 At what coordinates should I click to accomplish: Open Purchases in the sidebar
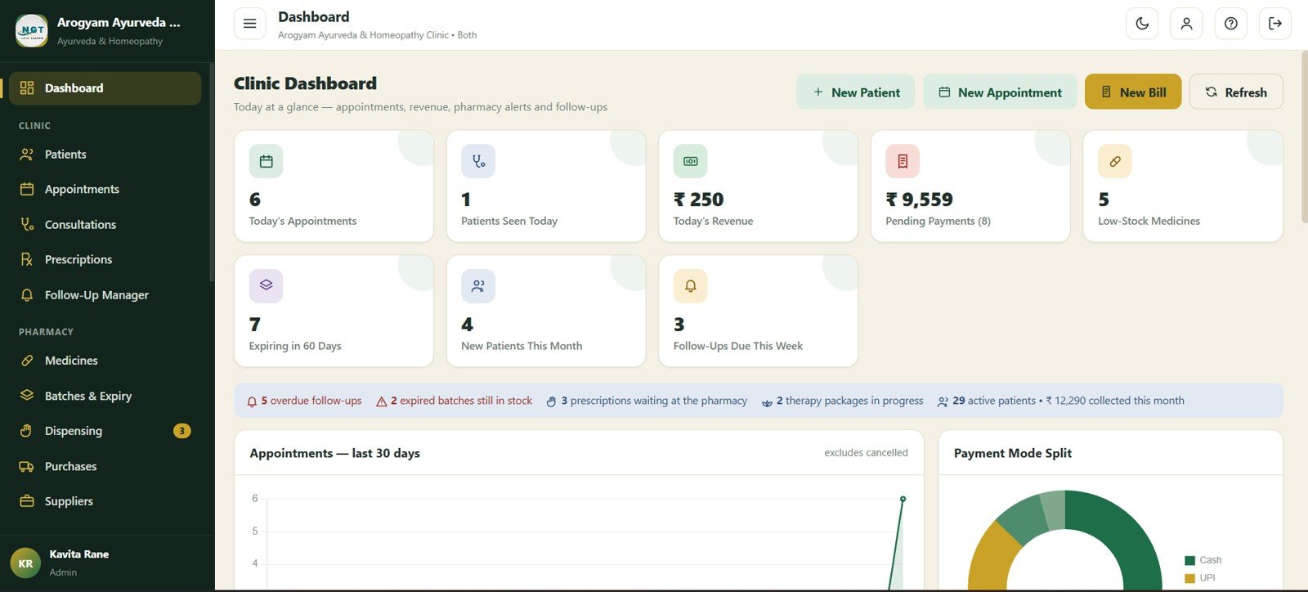[105, 467]
